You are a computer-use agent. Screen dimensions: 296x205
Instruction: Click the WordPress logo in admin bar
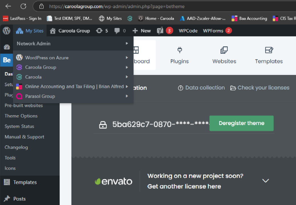point(6,31)
